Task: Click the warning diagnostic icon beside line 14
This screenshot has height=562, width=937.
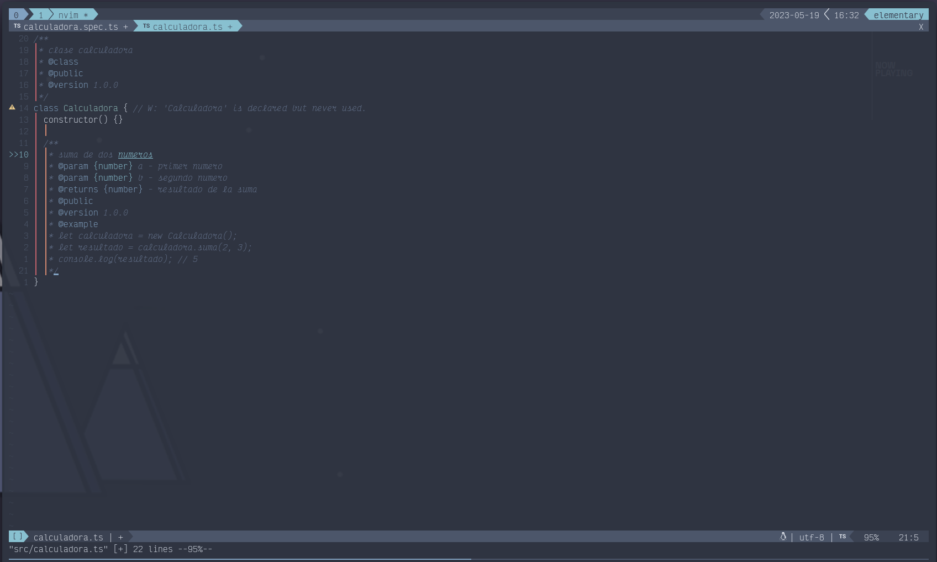Action: point(12,108)
